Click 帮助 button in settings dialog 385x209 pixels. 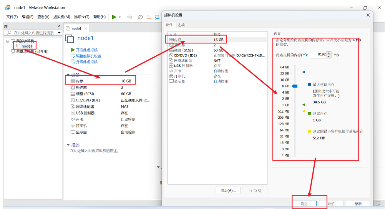358,204
